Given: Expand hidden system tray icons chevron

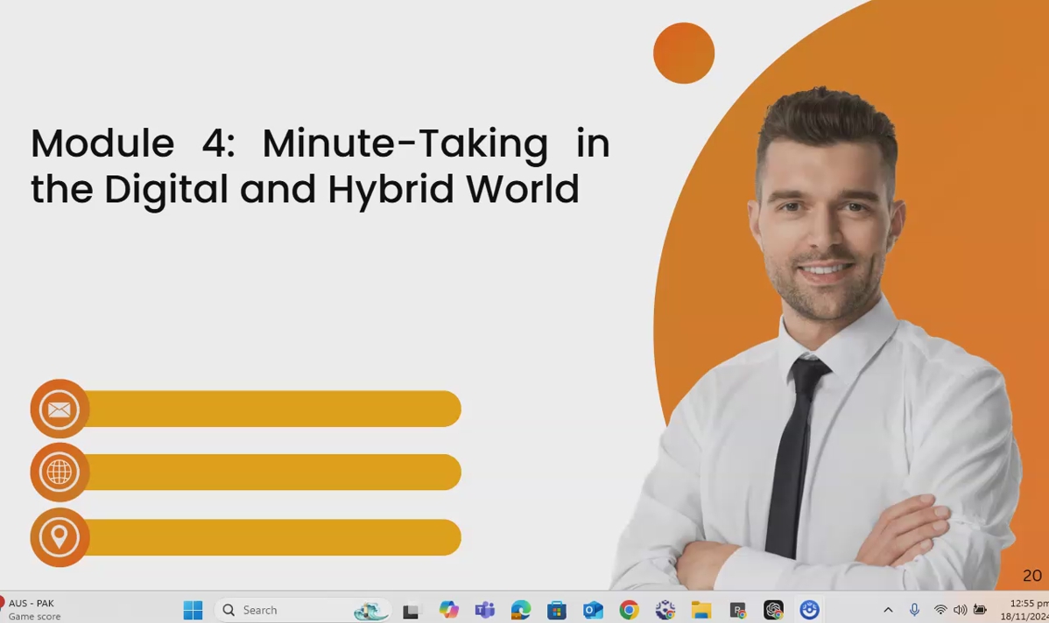Looking at the screenshot, I should [888, 610].
